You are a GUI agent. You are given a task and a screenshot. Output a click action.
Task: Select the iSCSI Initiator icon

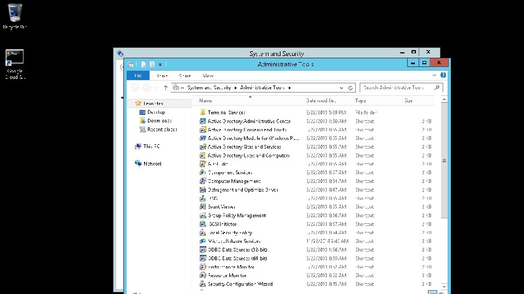point(203,224)
